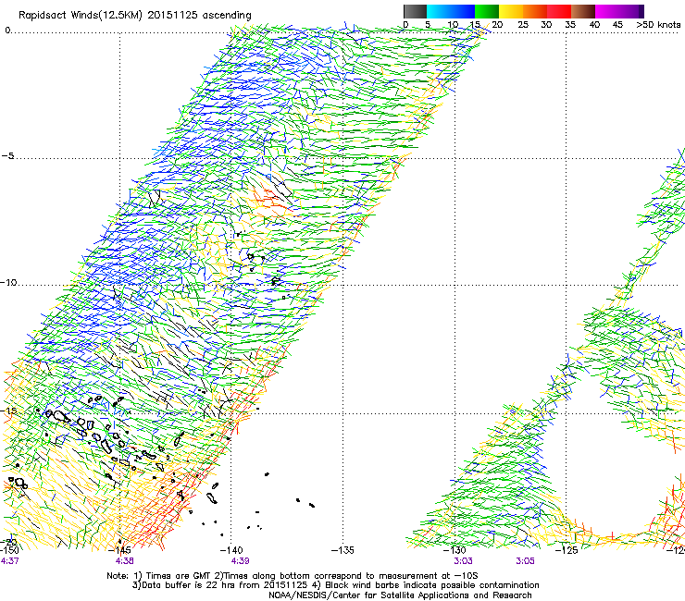Click the 'measurement at -10S' note text

coord(430,576)
